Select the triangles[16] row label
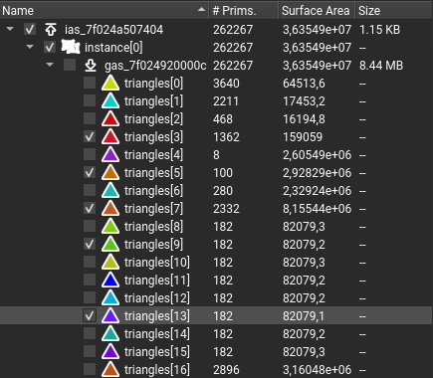This screenshot has width=433, height=378. pyautogui.click(x=157, y=370)
